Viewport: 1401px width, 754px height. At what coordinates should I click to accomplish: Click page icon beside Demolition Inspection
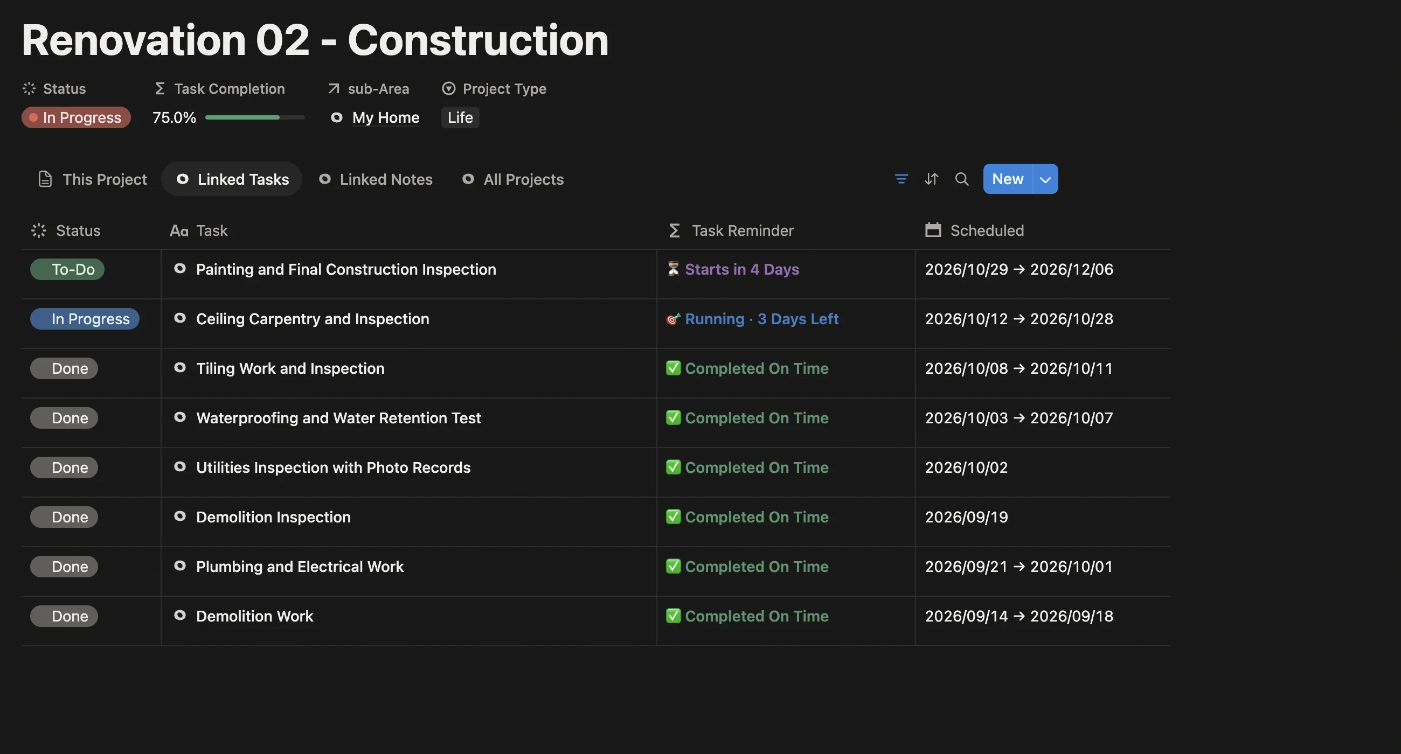point(179,516)
